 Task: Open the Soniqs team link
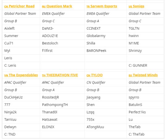click(139, 6)
